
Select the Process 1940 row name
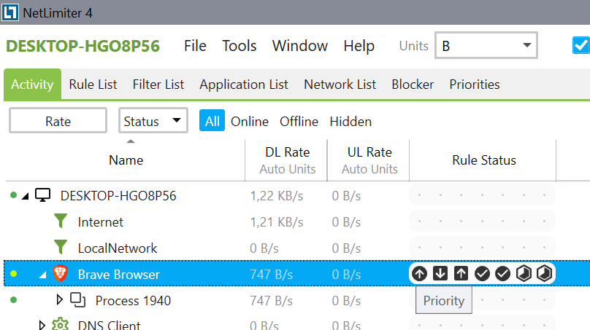(133, 301)
